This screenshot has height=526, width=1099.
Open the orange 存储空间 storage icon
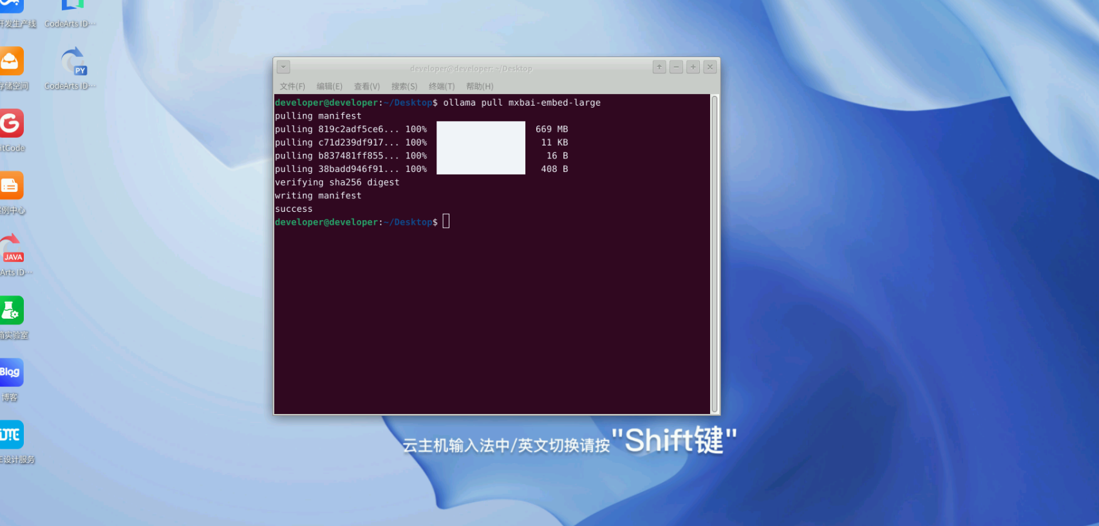click(11, 61)
